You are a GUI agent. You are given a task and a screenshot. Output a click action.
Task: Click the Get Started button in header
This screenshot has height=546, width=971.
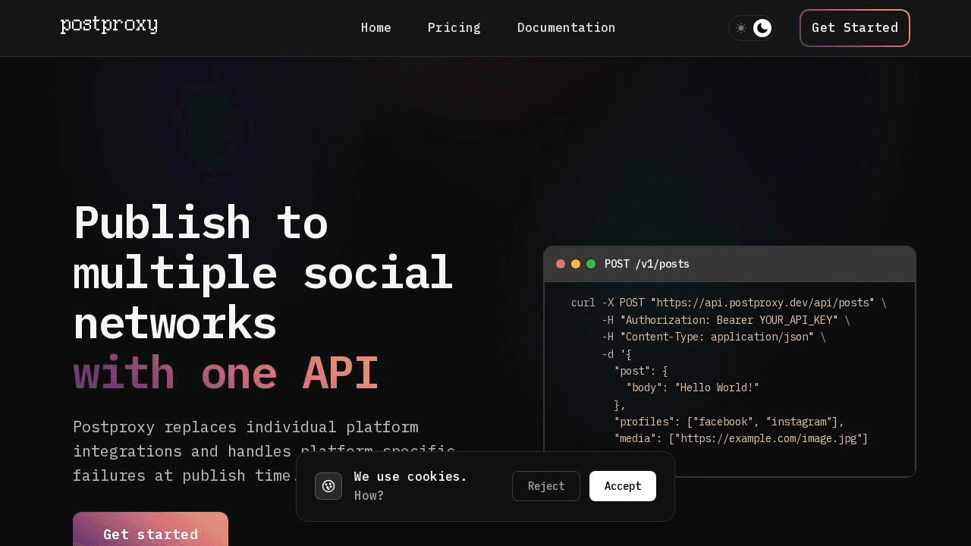(854, 28)
